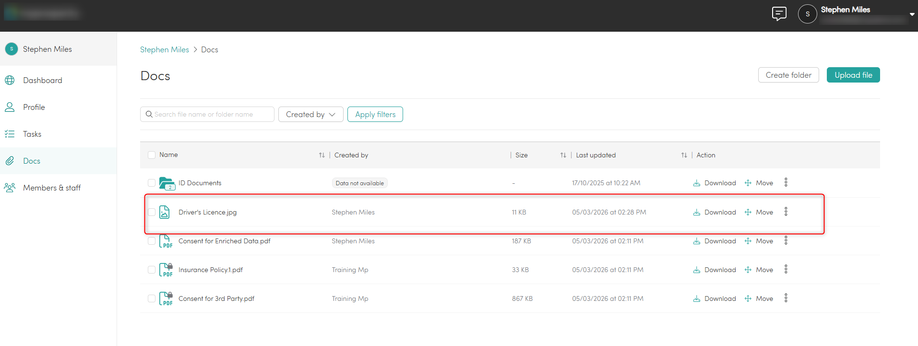Open more options for Driver's Licence.jpg row

click(786, 212)
